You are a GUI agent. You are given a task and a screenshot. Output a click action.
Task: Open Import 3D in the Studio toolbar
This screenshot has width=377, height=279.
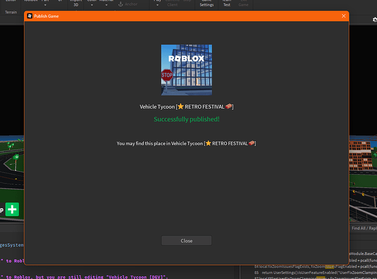[x=76, y=3]
